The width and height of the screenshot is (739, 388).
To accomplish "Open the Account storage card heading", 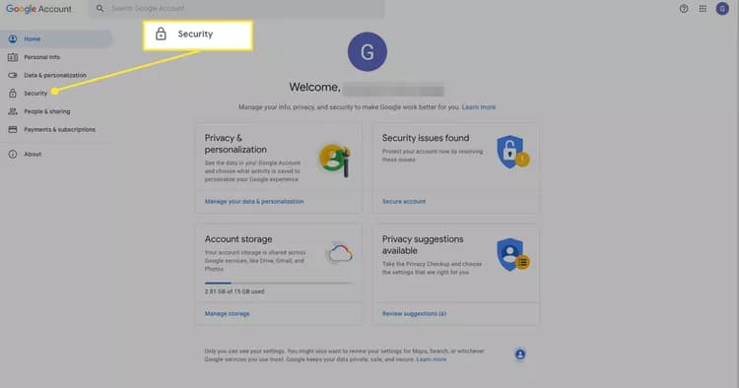I will [x=238, y=239].
